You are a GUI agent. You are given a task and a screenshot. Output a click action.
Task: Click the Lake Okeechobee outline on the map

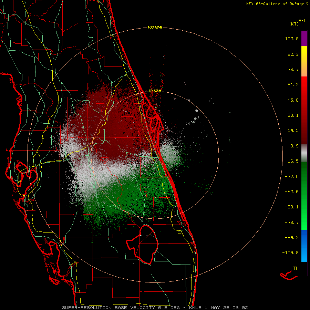[142, 244]
